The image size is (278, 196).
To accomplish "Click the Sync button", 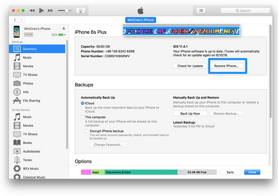I will coord(230,172).
